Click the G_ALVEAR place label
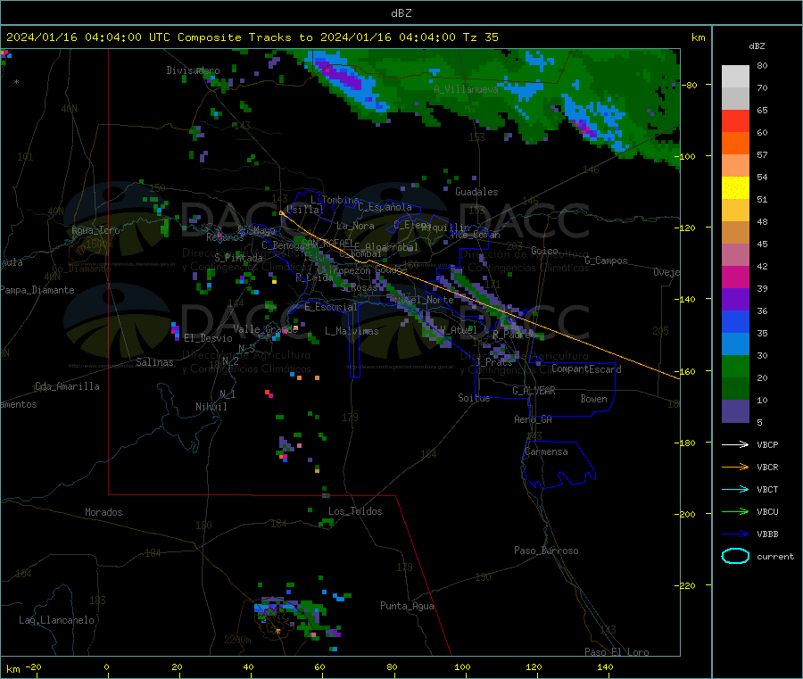803x679 pixels. [x=534, y=391]
